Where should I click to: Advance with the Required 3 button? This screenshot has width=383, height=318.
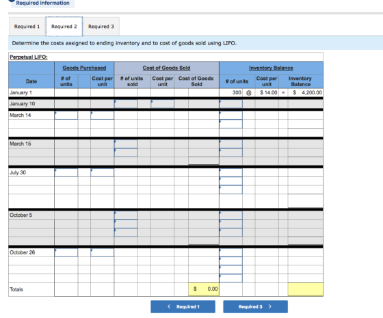[255, 306]
